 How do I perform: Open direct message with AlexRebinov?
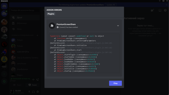[25, 69]
